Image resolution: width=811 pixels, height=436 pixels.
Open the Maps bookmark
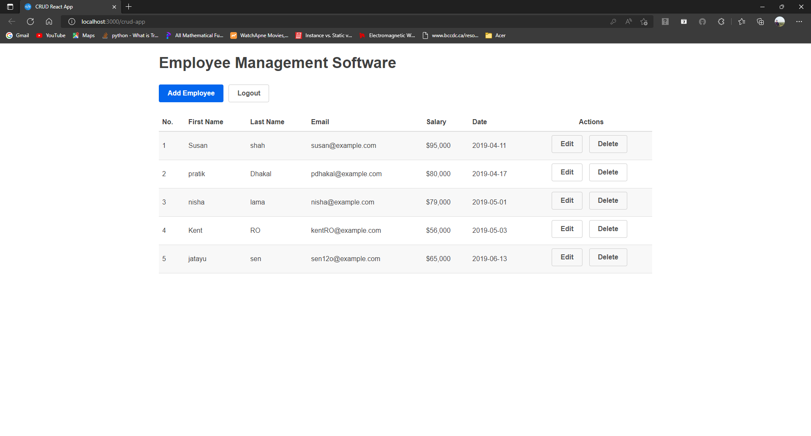point(83,35)
